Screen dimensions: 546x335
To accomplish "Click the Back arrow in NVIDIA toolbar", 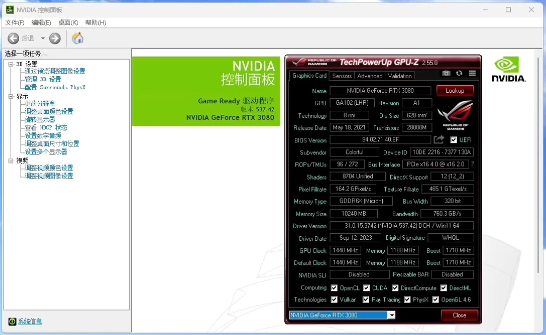I will point(13,38).
